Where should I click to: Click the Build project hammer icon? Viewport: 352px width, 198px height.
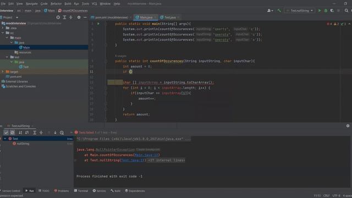(x=279, y=10)
